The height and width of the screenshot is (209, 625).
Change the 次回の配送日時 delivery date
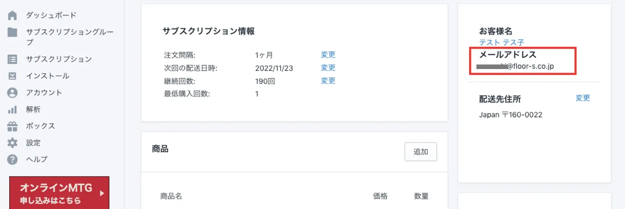[328, 68]
